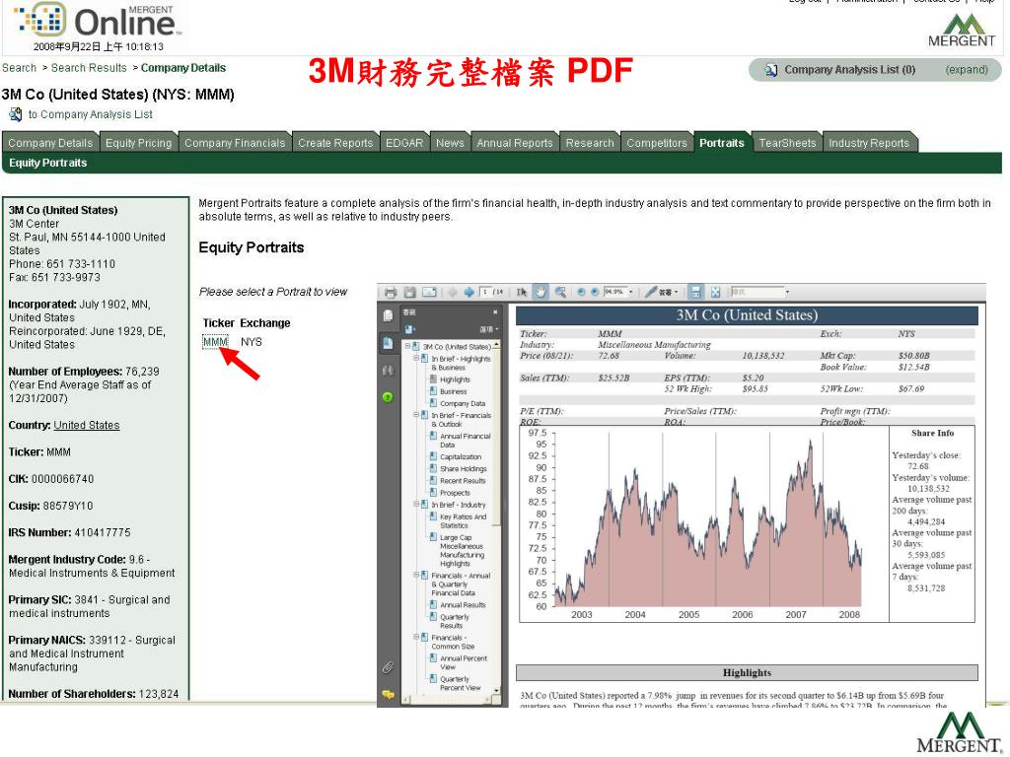This screenshot has width=1010, height=757.
Task: Print the PDF with the printer icon
Action: [x=391, y=292]
